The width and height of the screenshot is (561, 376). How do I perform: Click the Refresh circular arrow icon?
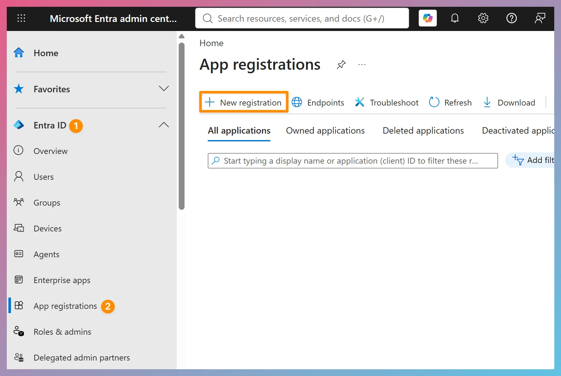[434, 102]
